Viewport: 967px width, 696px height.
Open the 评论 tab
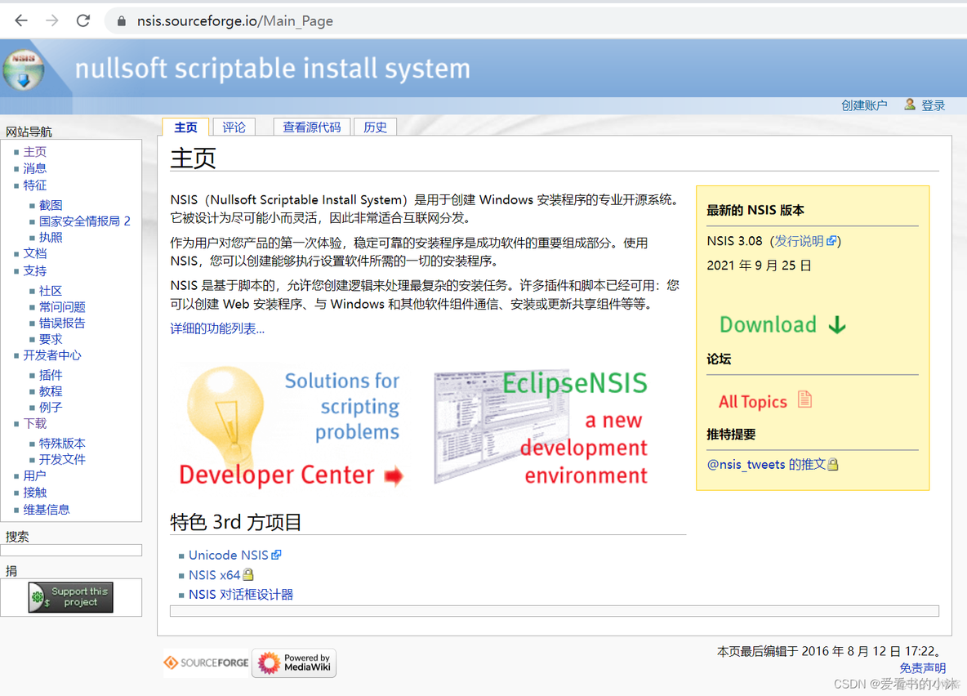[234, 127]
